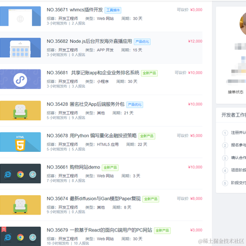Click the 产品优化 tag on NO.35428
The height and width of the screenshot is (246, 246).
tap(135, 105)
